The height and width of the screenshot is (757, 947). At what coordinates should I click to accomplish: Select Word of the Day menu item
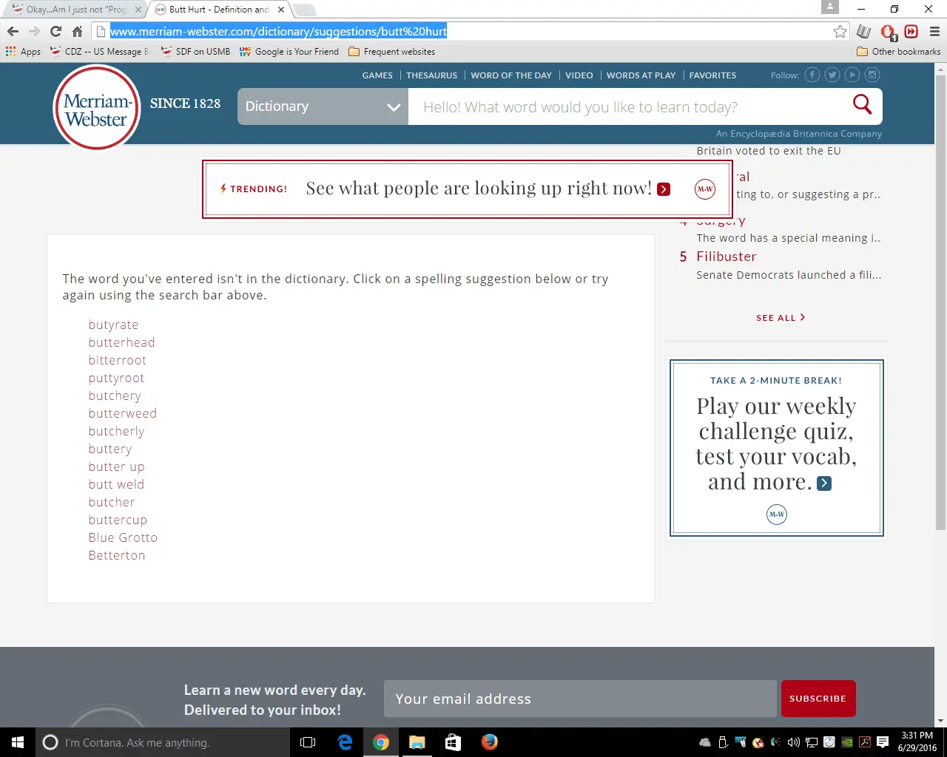(x=511, y=75)
